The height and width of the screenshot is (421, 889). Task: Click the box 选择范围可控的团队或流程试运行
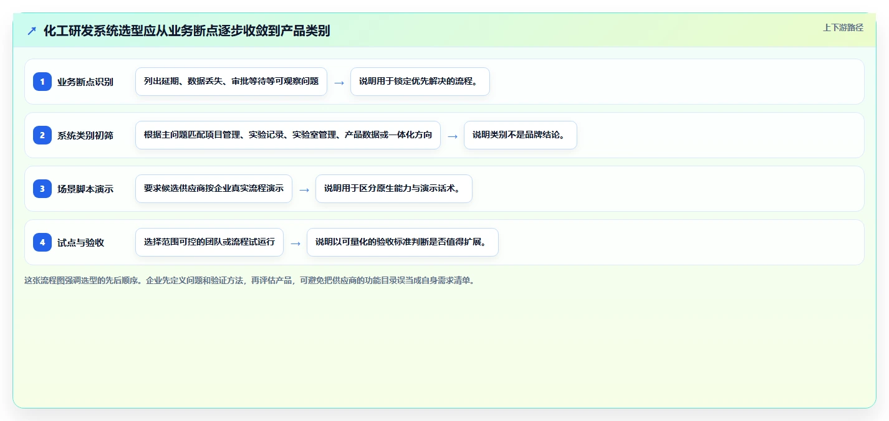(x=209, y=242)
